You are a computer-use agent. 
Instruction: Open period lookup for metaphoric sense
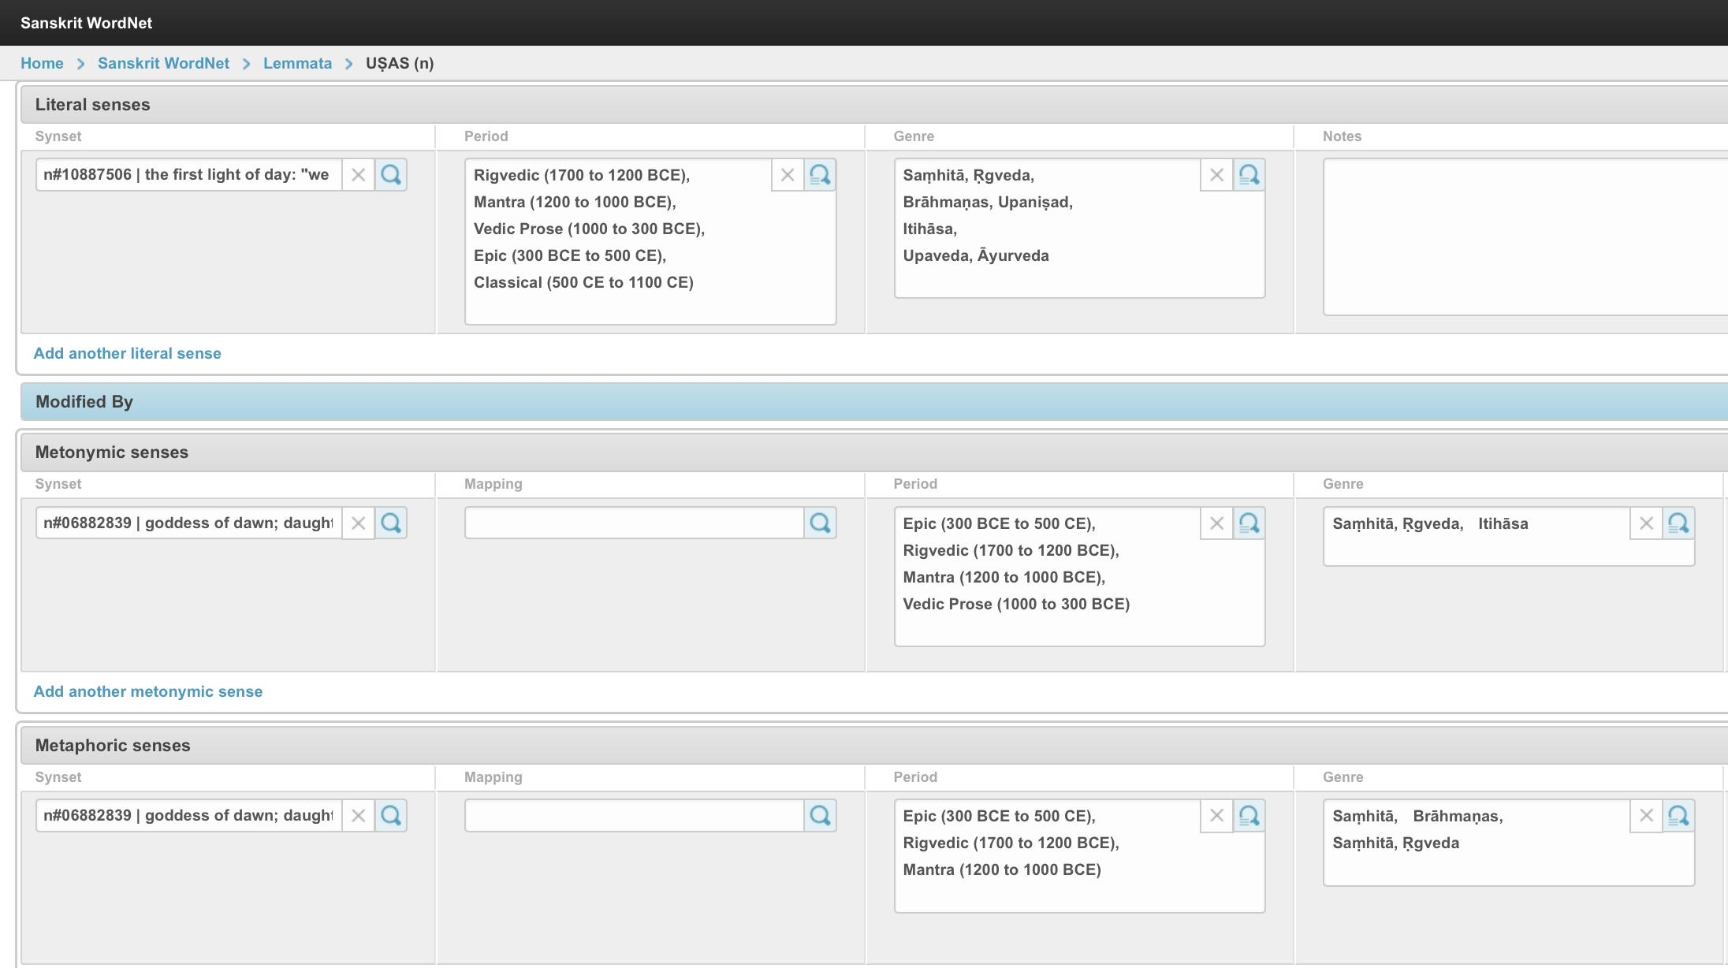[1249, 816]
